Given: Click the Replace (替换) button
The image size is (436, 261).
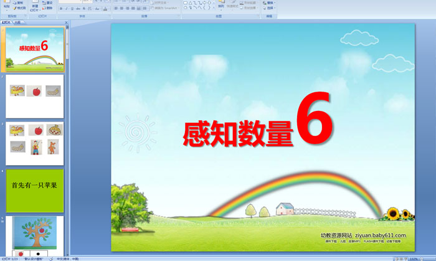Looking at the screenshot, I should click(x=269, y=2).
